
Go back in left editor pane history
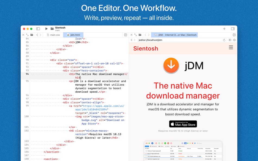click(x=37, y=35)
